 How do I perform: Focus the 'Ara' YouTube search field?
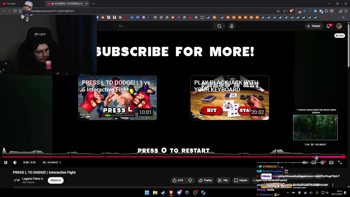coord(165,26)
